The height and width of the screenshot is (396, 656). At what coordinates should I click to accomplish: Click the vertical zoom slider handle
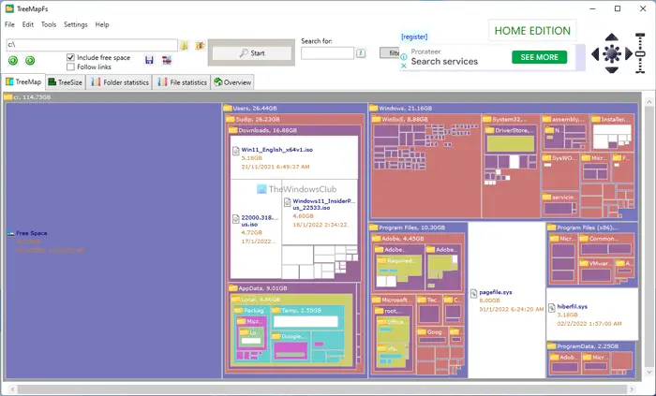[x=640, y=53]
